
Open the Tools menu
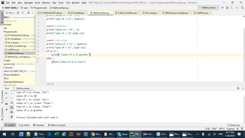(x=61, y=3)
